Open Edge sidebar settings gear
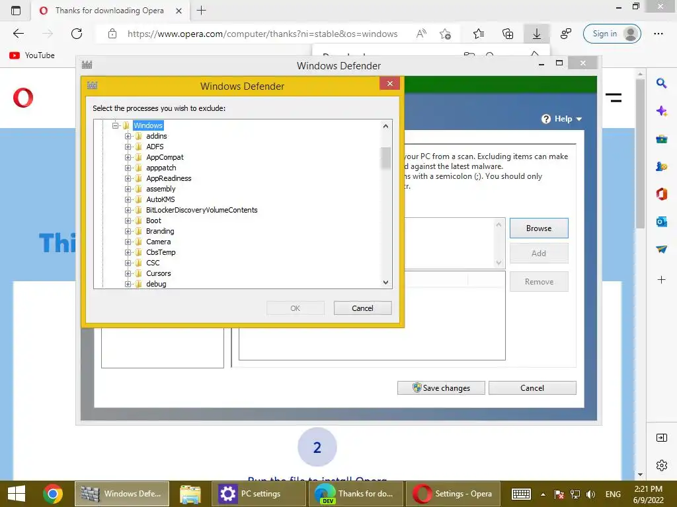Image resolution: width=677 pixels, height=507 pixels. [661, 465]
